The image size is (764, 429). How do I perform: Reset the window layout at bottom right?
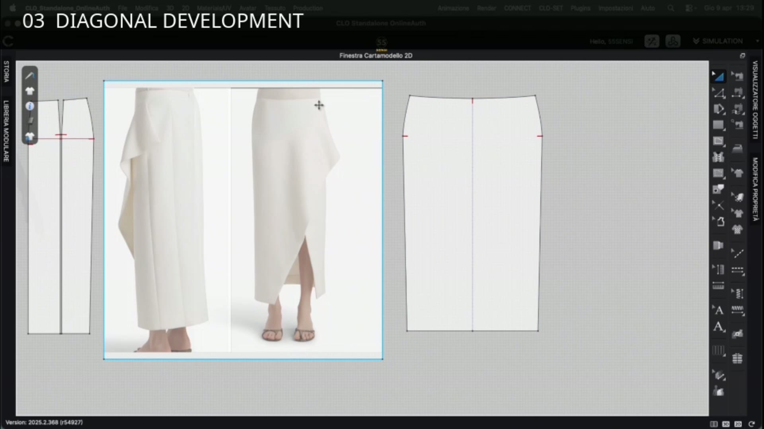click(751, 424)
